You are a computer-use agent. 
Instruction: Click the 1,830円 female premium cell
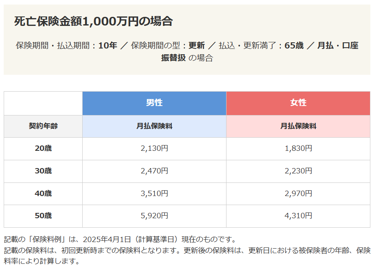(x=298, y=148)
